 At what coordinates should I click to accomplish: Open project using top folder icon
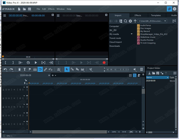pyautogui.click(x=24, y=9)
